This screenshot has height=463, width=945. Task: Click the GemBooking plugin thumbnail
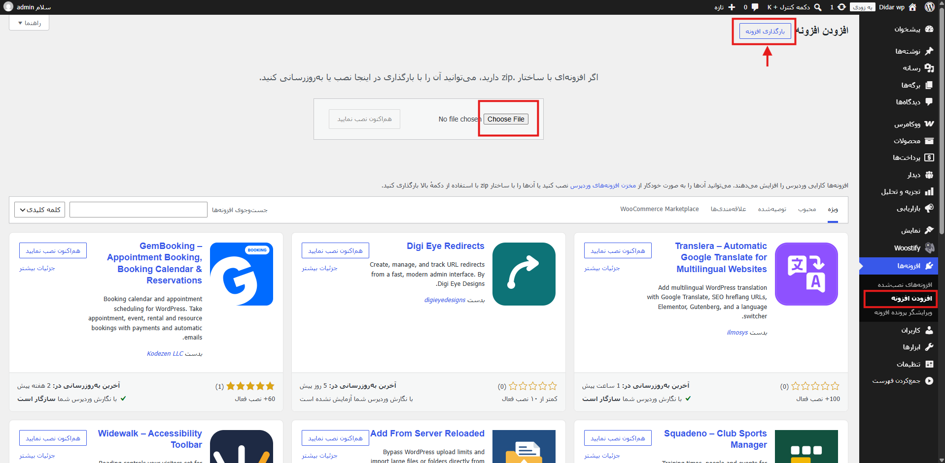tap(241, 274)
